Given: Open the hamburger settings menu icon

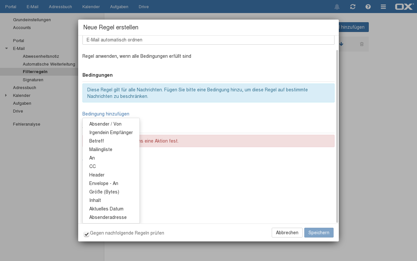Looking at the screenshot, I should [383, 7].
